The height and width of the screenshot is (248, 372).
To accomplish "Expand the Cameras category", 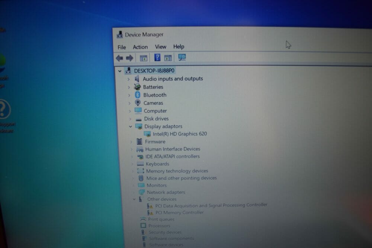I will coord(129,103).
